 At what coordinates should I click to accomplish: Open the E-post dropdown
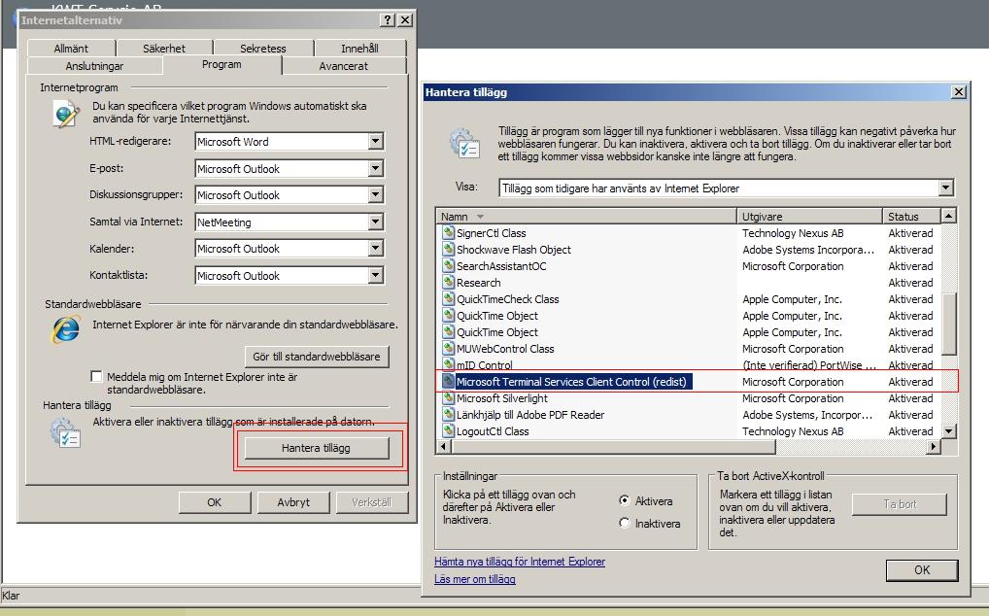click(x=375, y=168)
